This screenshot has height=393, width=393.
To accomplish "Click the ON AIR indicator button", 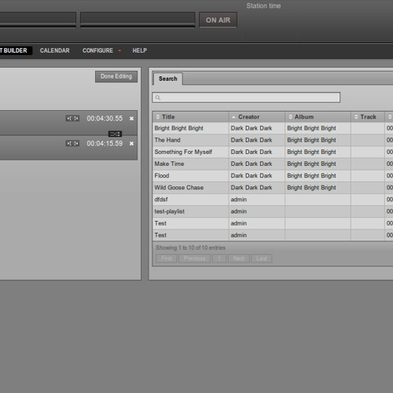I will click(218, 20).
